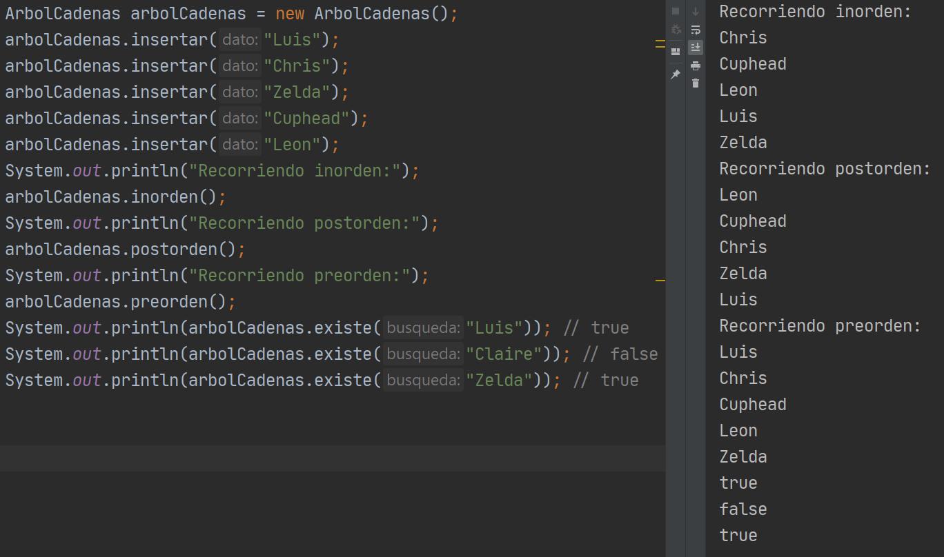Click 'Leon' under Recorriendo postorden output
The width and height of the screenshot is (944, 557).
tap(738, 195)
